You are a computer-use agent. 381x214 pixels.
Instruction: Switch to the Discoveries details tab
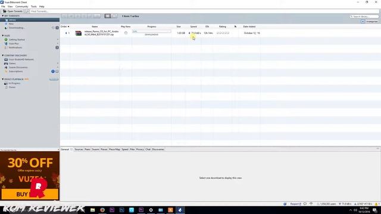(158, 149)
